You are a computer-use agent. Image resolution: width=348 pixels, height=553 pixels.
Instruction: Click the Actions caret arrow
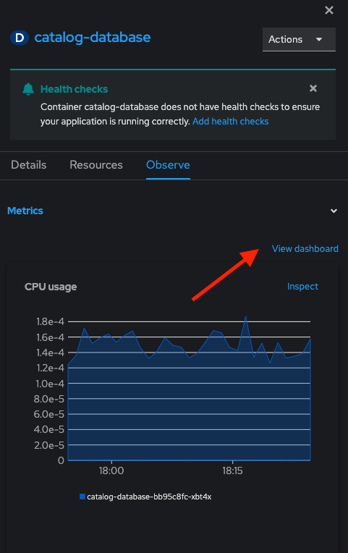319,40
